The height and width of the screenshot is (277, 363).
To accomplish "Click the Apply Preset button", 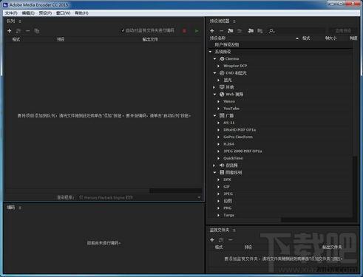I will tap(343, 31).
